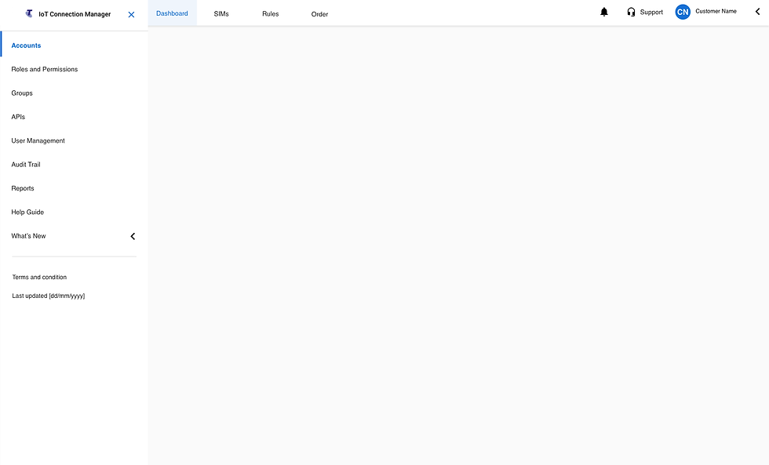The height and width of the screenshot is (465, 769).
Task: Open the notifications bell
Action: (x=604, y=13)
